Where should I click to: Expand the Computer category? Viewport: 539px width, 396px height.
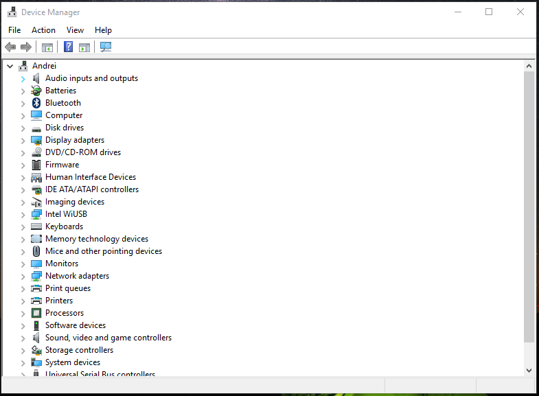pyautogui.click(x=23, y=116)
